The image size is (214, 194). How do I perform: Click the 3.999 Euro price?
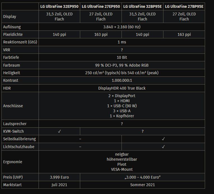[60, 177]
